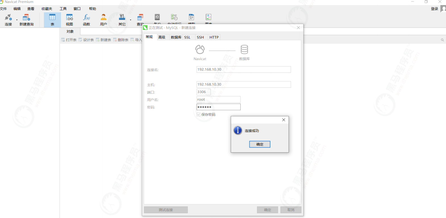Open the 帮助 menu

coord(92,9)
